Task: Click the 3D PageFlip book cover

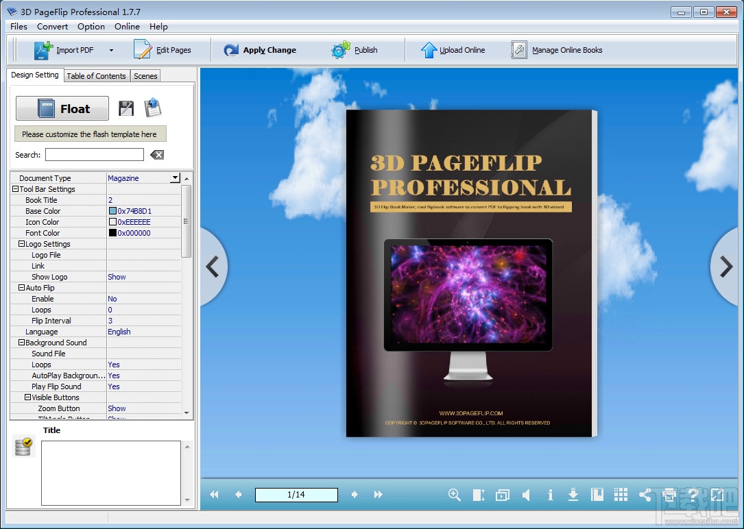Action: (471, 273)
